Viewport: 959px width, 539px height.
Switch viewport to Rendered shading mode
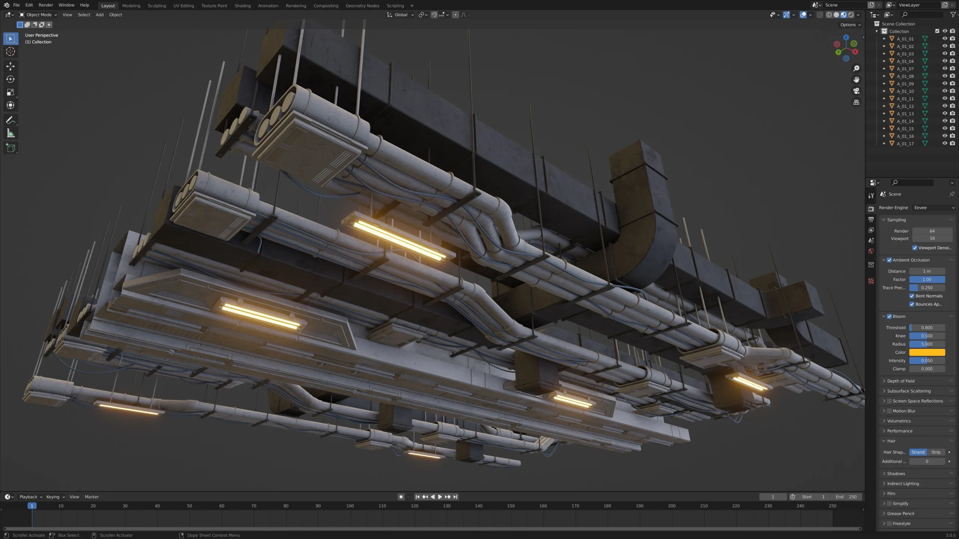850,15
